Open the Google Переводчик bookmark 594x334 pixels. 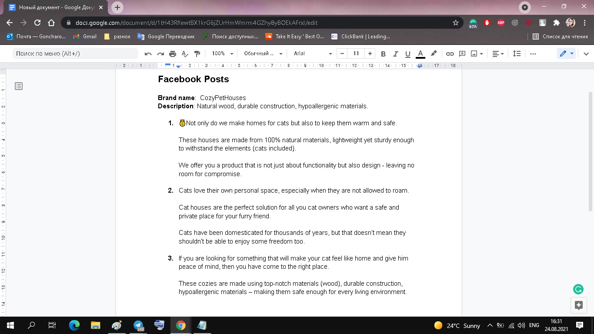tap(166, 37)
